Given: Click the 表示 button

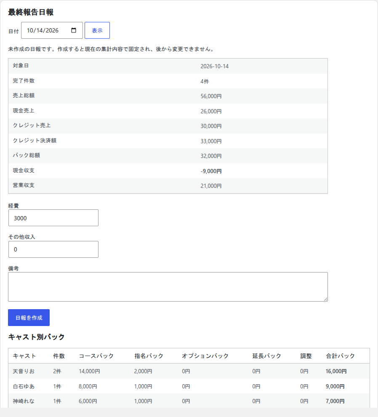Looking at the screenshot, I should [97, 30].
